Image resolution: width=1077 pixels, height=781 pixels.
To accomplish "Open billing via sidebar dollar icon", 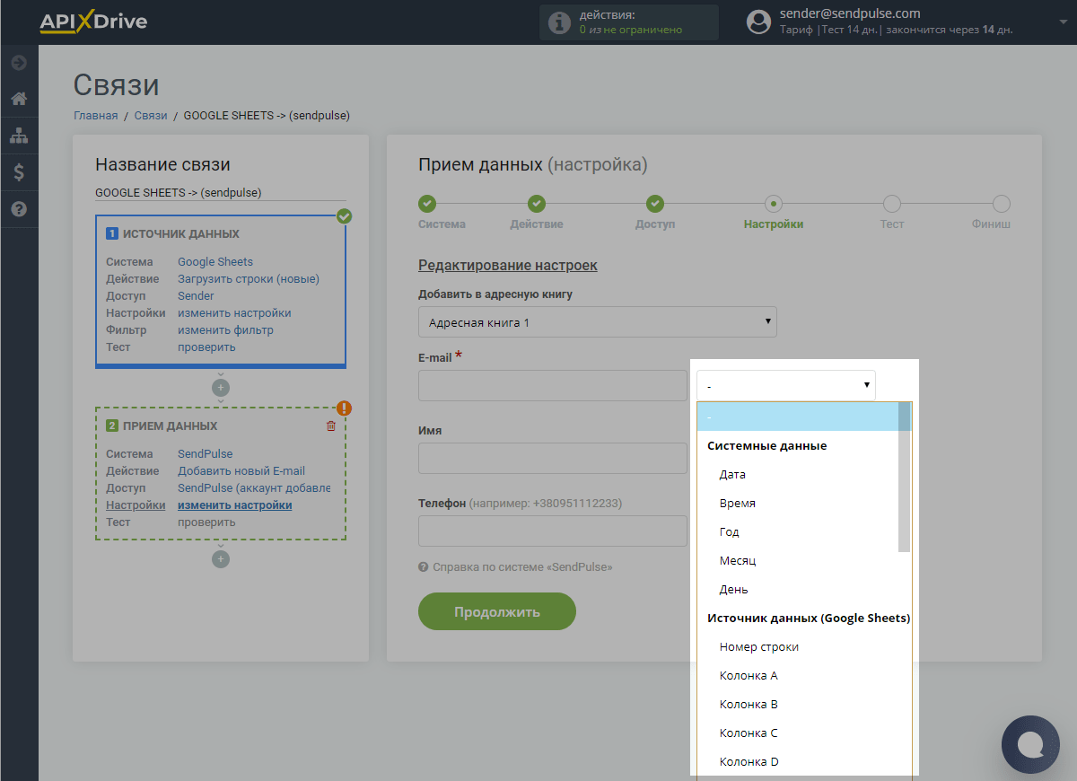I will [19, 172].
